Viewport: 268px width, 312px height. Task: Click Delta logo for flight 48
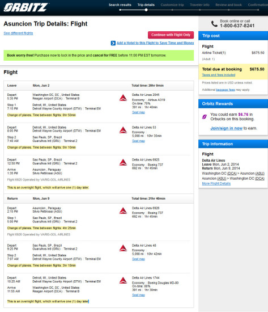click(x=123, y=248)
